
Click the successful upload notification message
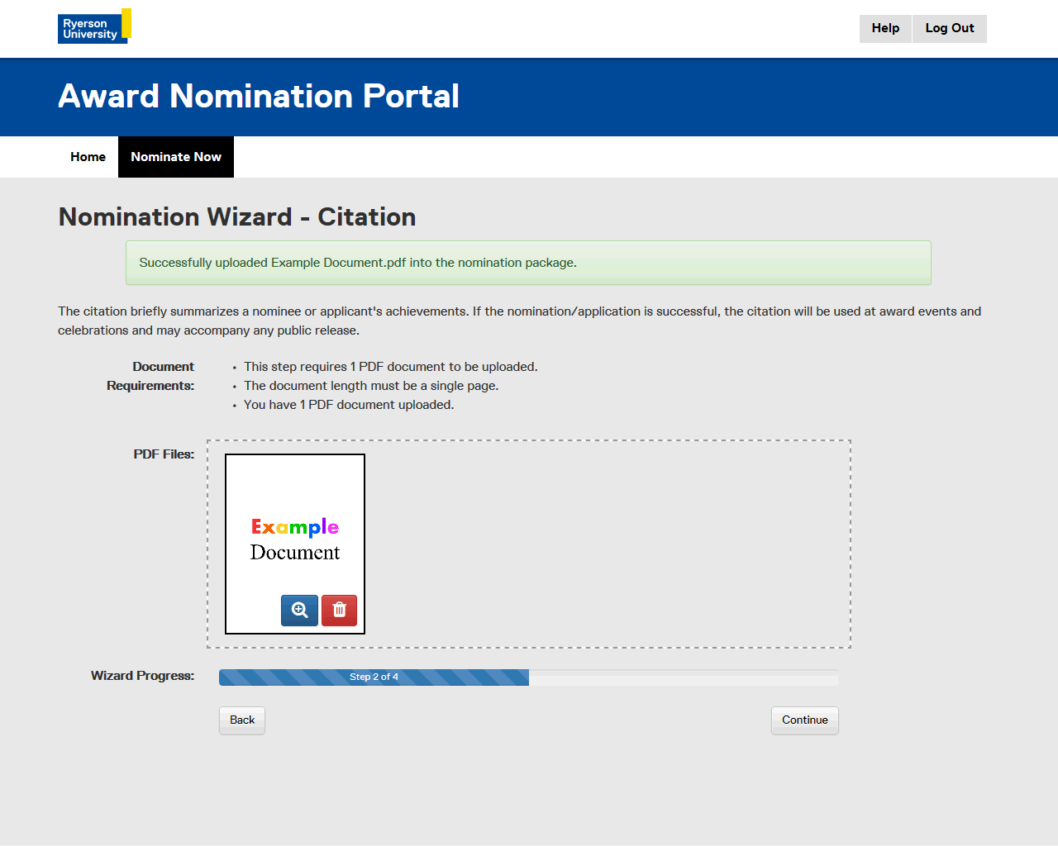coord(528,263)
